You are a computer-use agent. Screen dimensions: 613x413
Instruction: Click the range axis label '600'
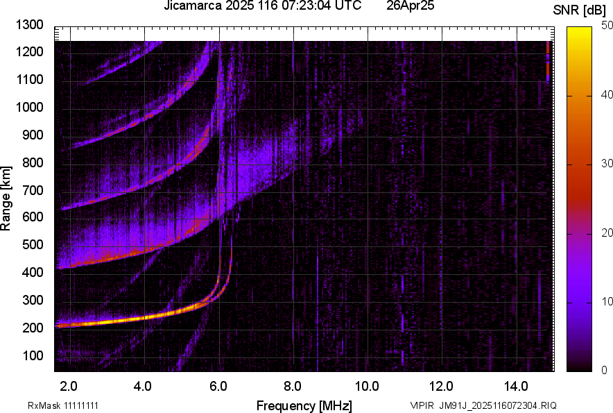click(33, 217)
